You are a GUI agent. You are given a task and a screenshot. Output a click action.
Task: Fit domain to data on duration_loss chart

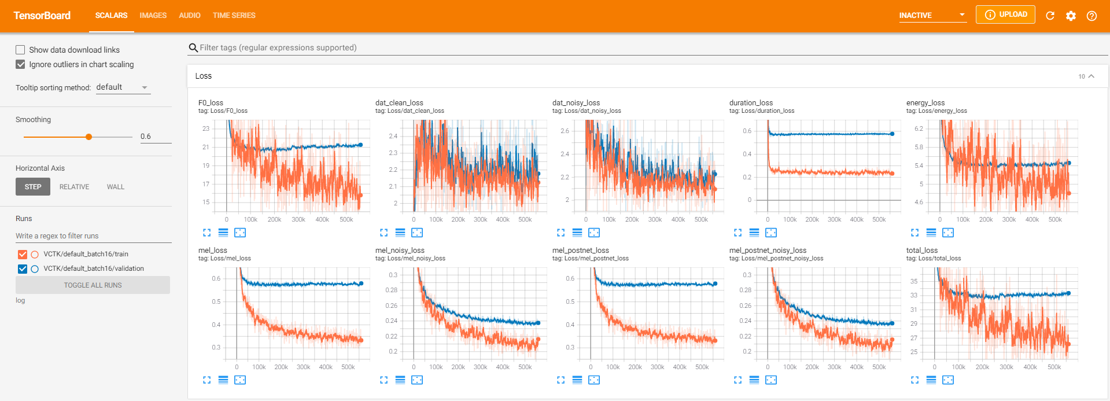[x=771, y=233]
